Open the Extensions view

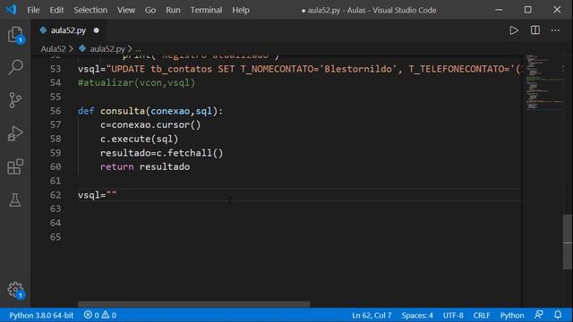(x=15, y=167)
